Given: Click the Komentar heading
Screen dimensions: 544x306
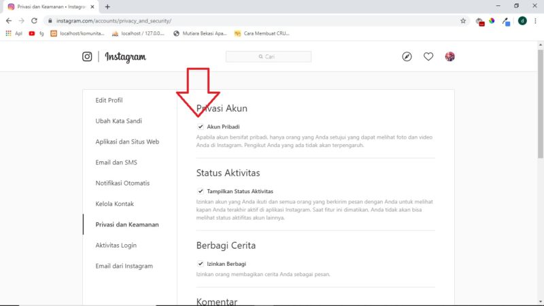Looking at the screenshot, I should (217, 301).
